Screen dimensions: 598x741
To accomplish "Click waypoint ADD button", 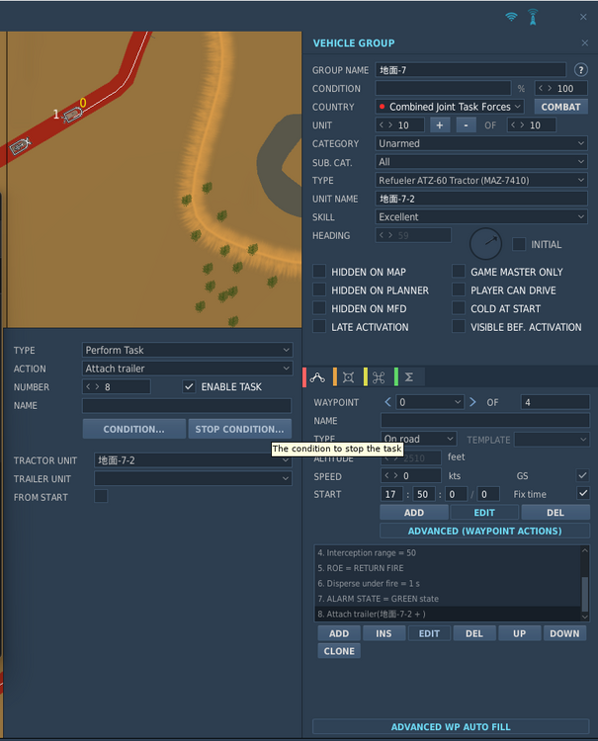I will coord(414,512).
